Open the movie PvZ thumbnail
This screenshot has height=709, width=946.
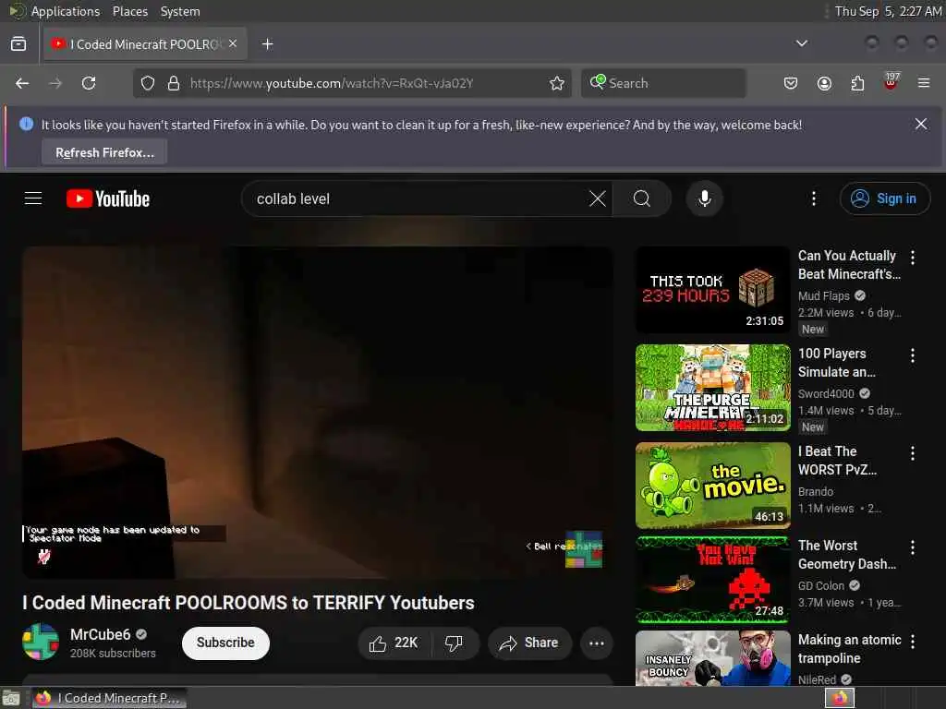[712, 486]
